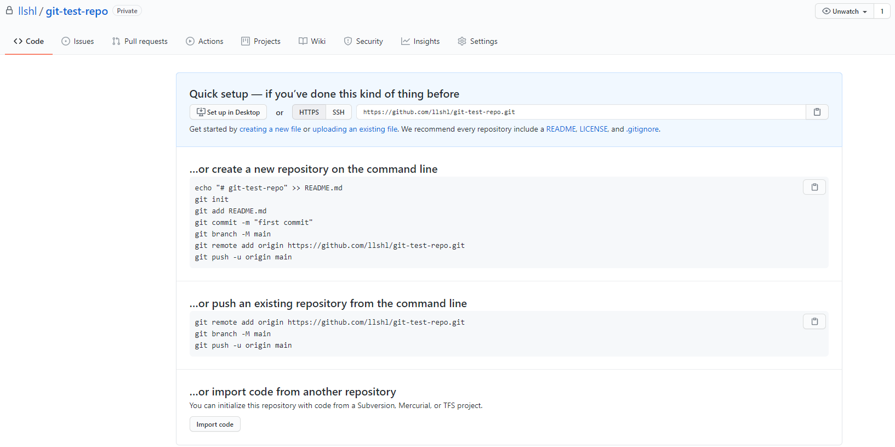
Task: Click '…or create a new repository' heading
Action: [x=313, y=169]
